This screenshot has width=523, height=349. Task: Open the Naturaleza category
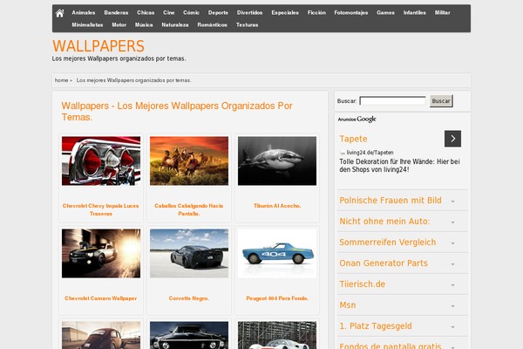pyautogui.click(x=175, y=24)
